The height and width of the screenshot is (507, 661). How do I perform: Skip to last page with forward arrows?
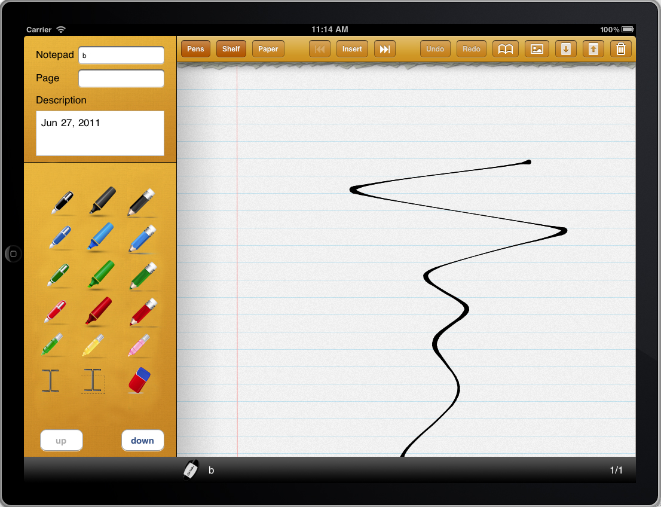384,49
